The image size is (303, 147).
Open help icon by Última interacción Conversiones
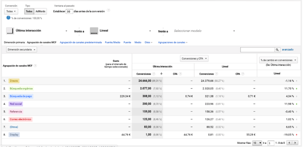(153, 74)
